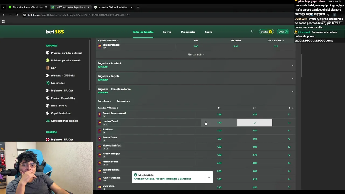This screenshot has height=194, width=345.
Task: Select Roony Bardghji 2+ odds 2.70
Action: [x=255, y=155]
